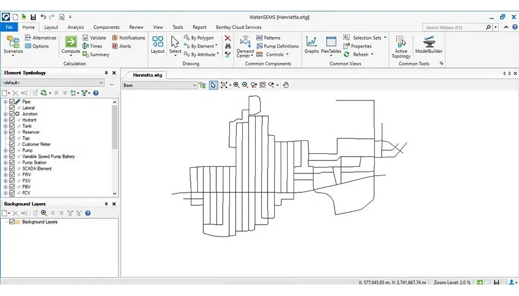Open the By Element dropdown arrow
Image resolution: width=519 pixels, height=296 pixels.
point(216,46)
